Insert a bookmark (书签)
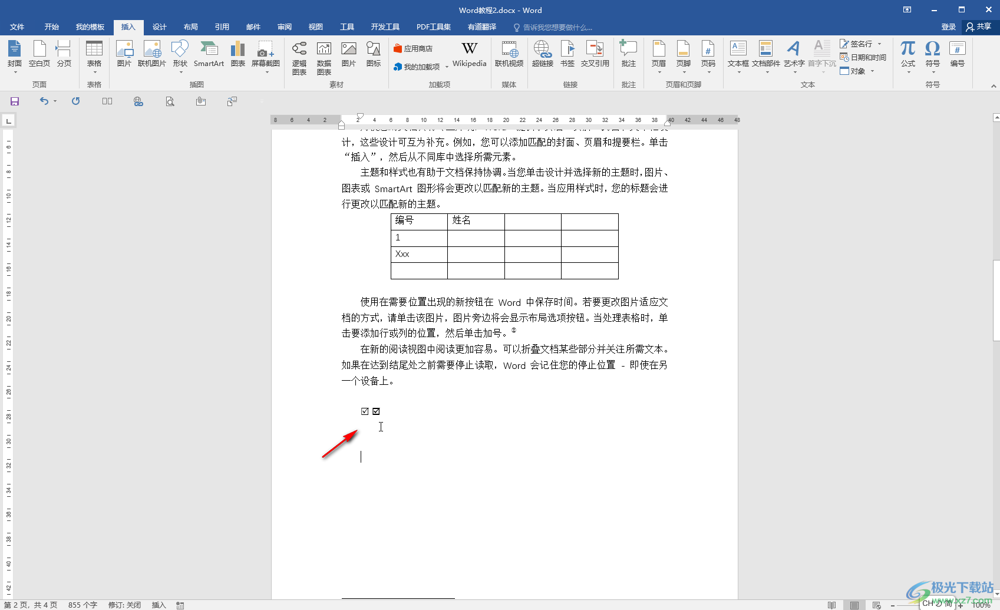Image resolution: width=1000 pixels, height=610 pixels. pos(567,55)
